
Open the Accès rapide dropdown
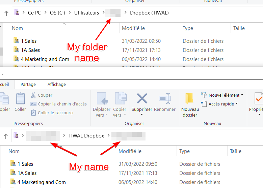(237, 103)
